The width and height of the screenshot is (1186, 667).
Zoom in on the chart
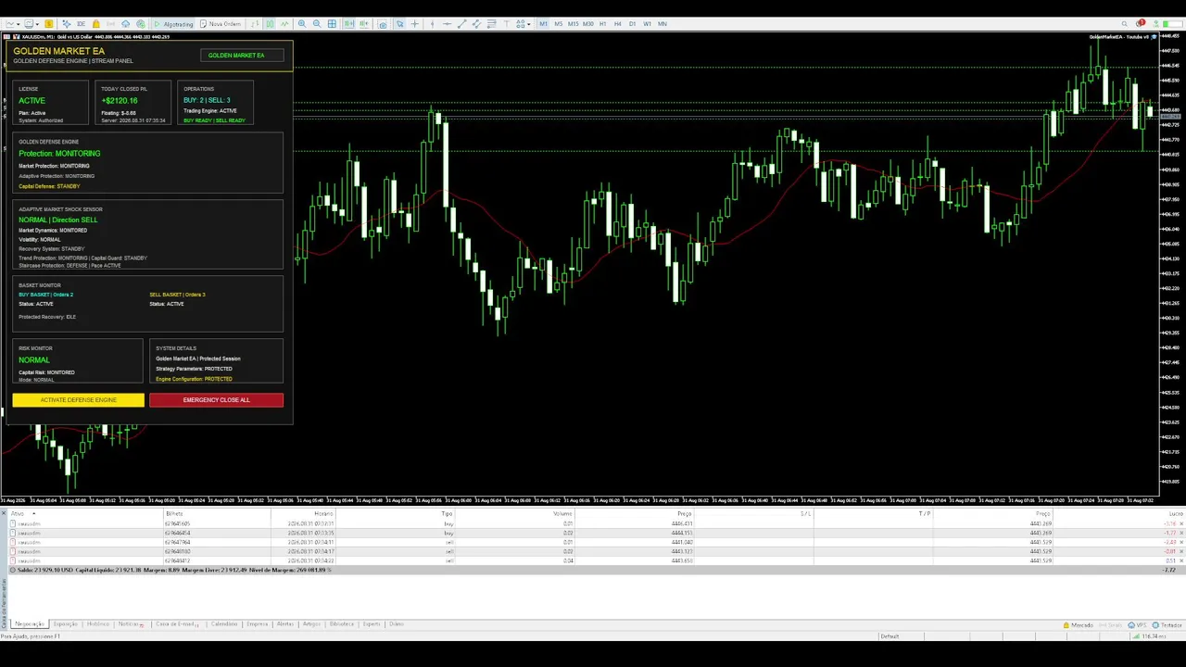tap(302, 23)
